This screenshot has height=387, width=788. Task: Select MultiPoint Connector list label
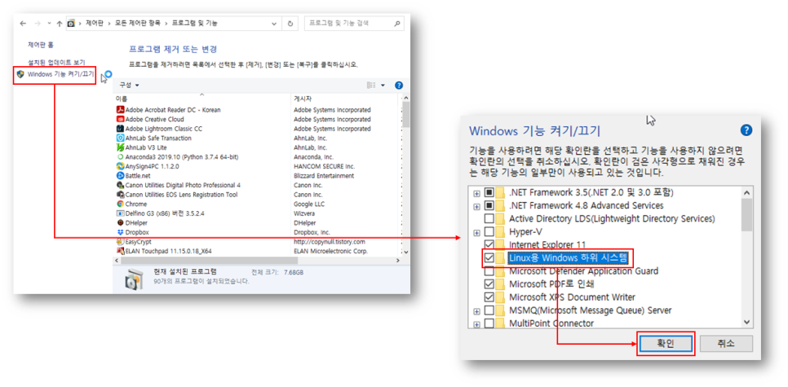[551, 323]
